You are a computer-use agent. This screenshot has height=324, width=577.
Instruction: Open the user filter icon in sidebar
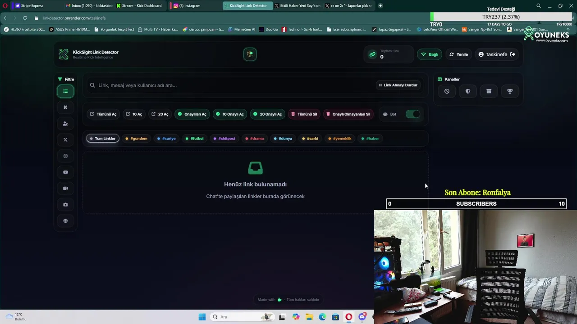pyautogui.click(x=65, y=124)
